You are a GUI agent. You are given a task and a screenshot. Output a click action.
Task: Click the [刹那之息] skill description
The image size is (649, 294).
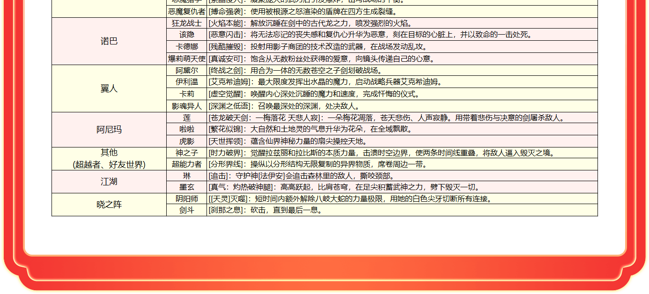coord(265,211)
